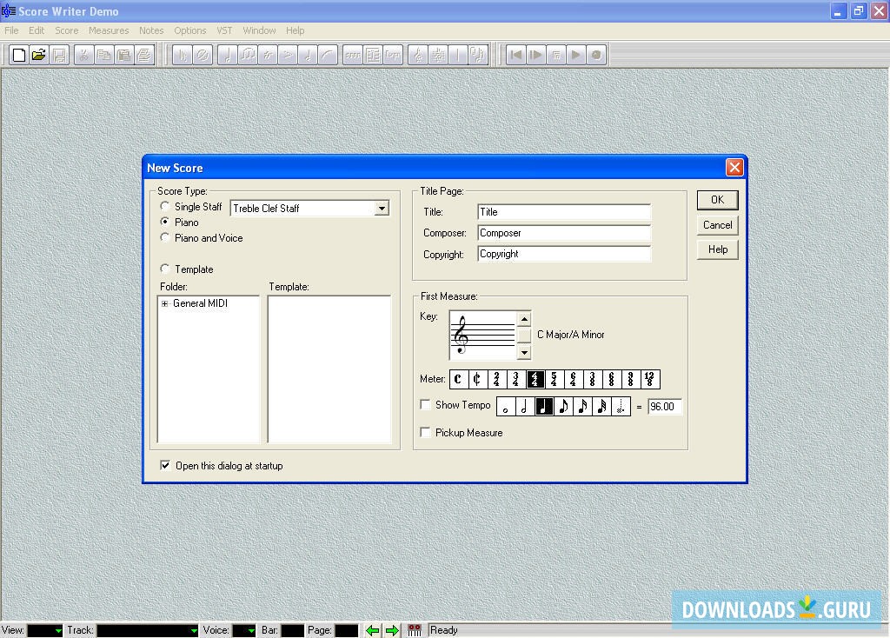
Task: Open the File menu
Action: pos(11,30)
